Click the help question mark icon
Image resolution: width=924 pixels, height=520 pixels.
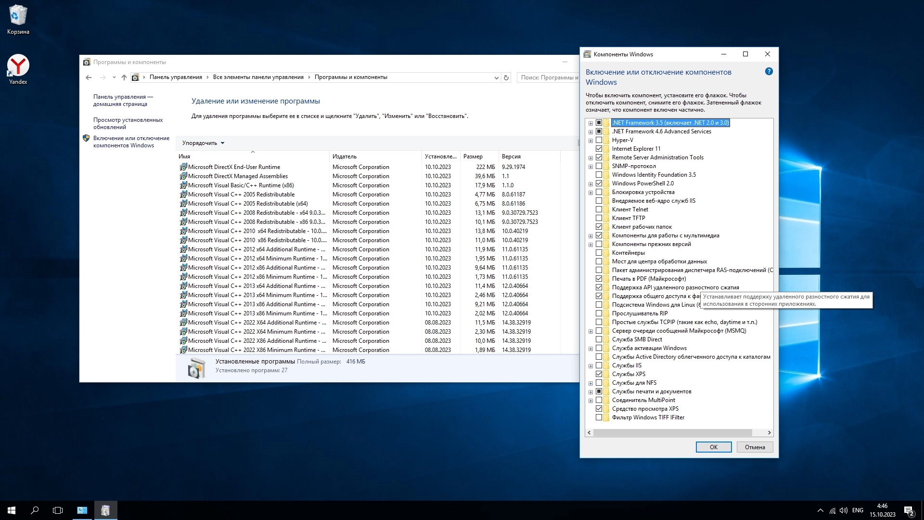pos(769,72)
